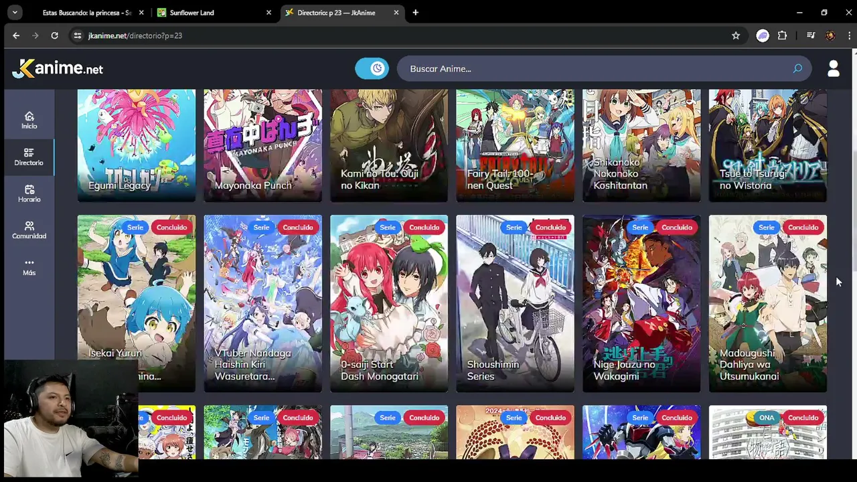Click Concluido badge on Isekai Yururi

click(171, 228)
